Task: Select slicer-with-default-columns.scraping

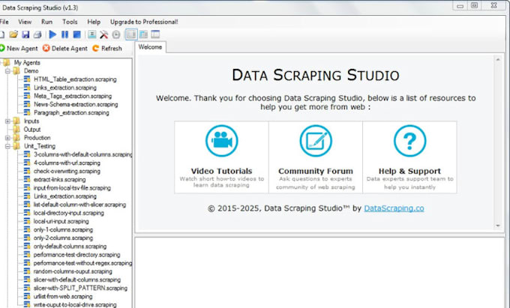Action: [x=77, y=280]
